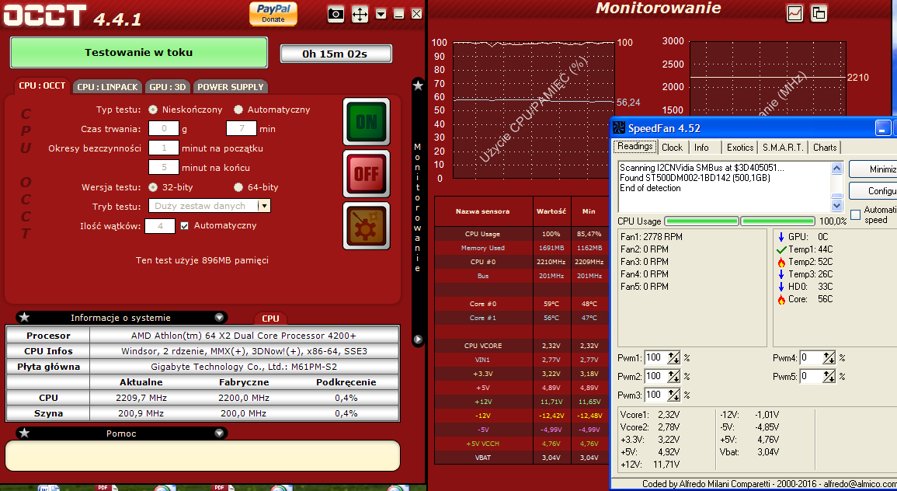The image size is (897, 491).
Task: Click the overlapping windows icon in Monitorowanie header
Action: click(x=819, y=13)
